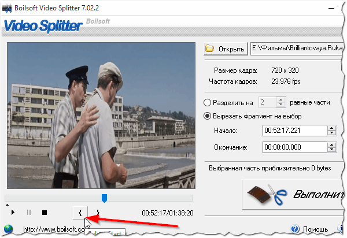Decrease the Окончание end time

[x=332, y=150]
